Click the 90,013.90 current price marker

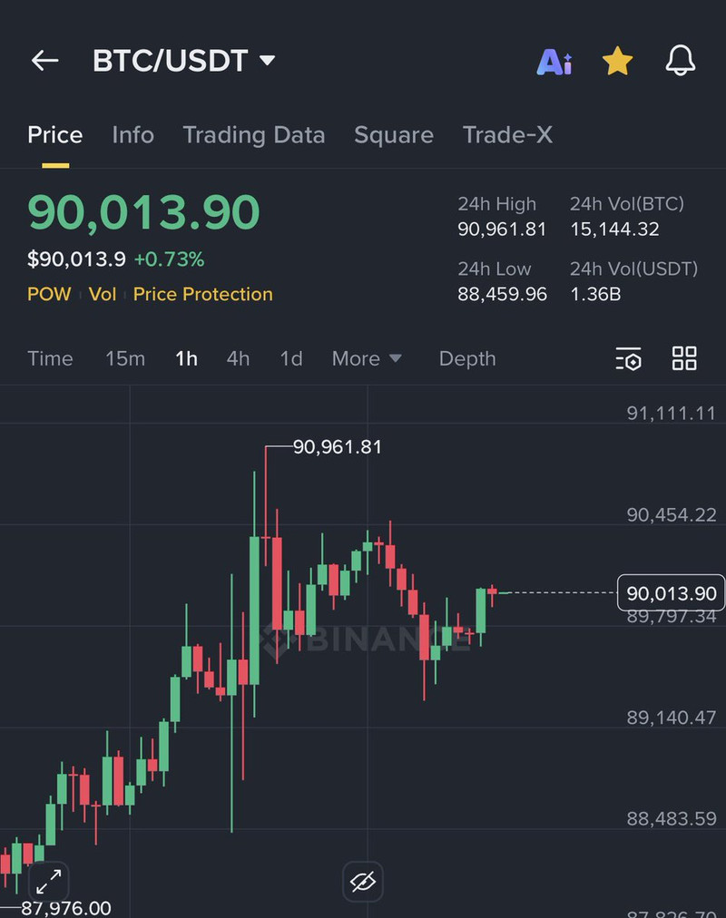(x=671, y=594)
